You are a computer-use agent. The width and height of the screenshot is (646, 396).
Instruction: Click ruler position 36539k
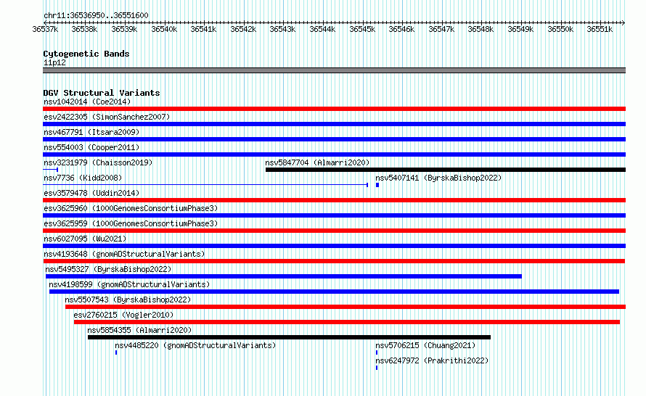point(124,29)
